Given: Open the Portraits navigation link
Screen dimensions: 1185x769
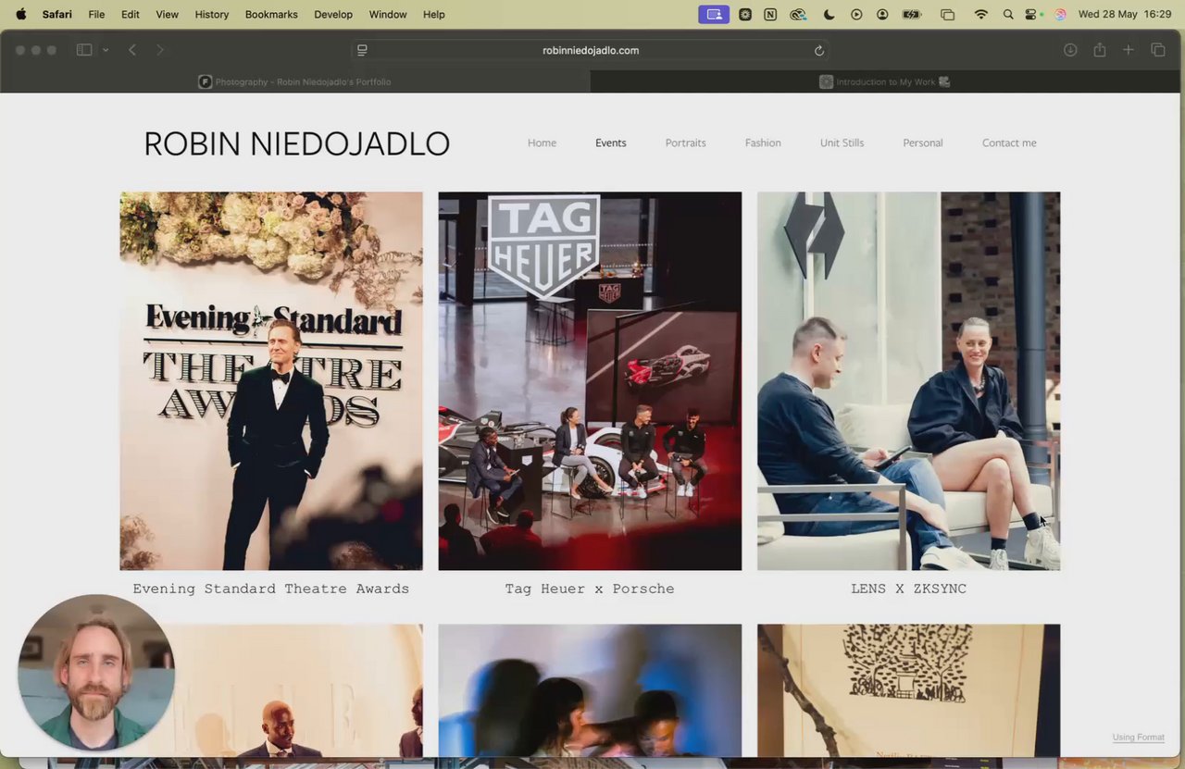Looking at the screenshot, I should 686,143.
